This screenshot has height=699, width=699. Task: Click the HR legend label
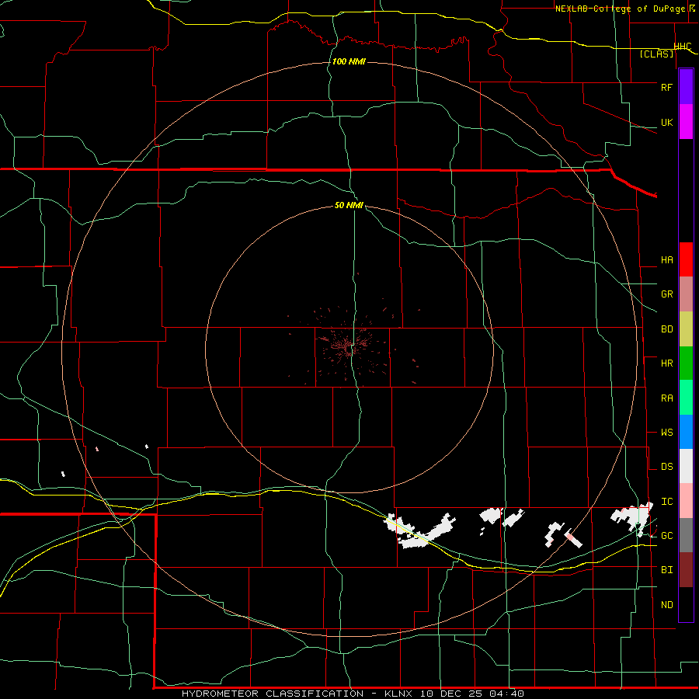click(666, 363)
